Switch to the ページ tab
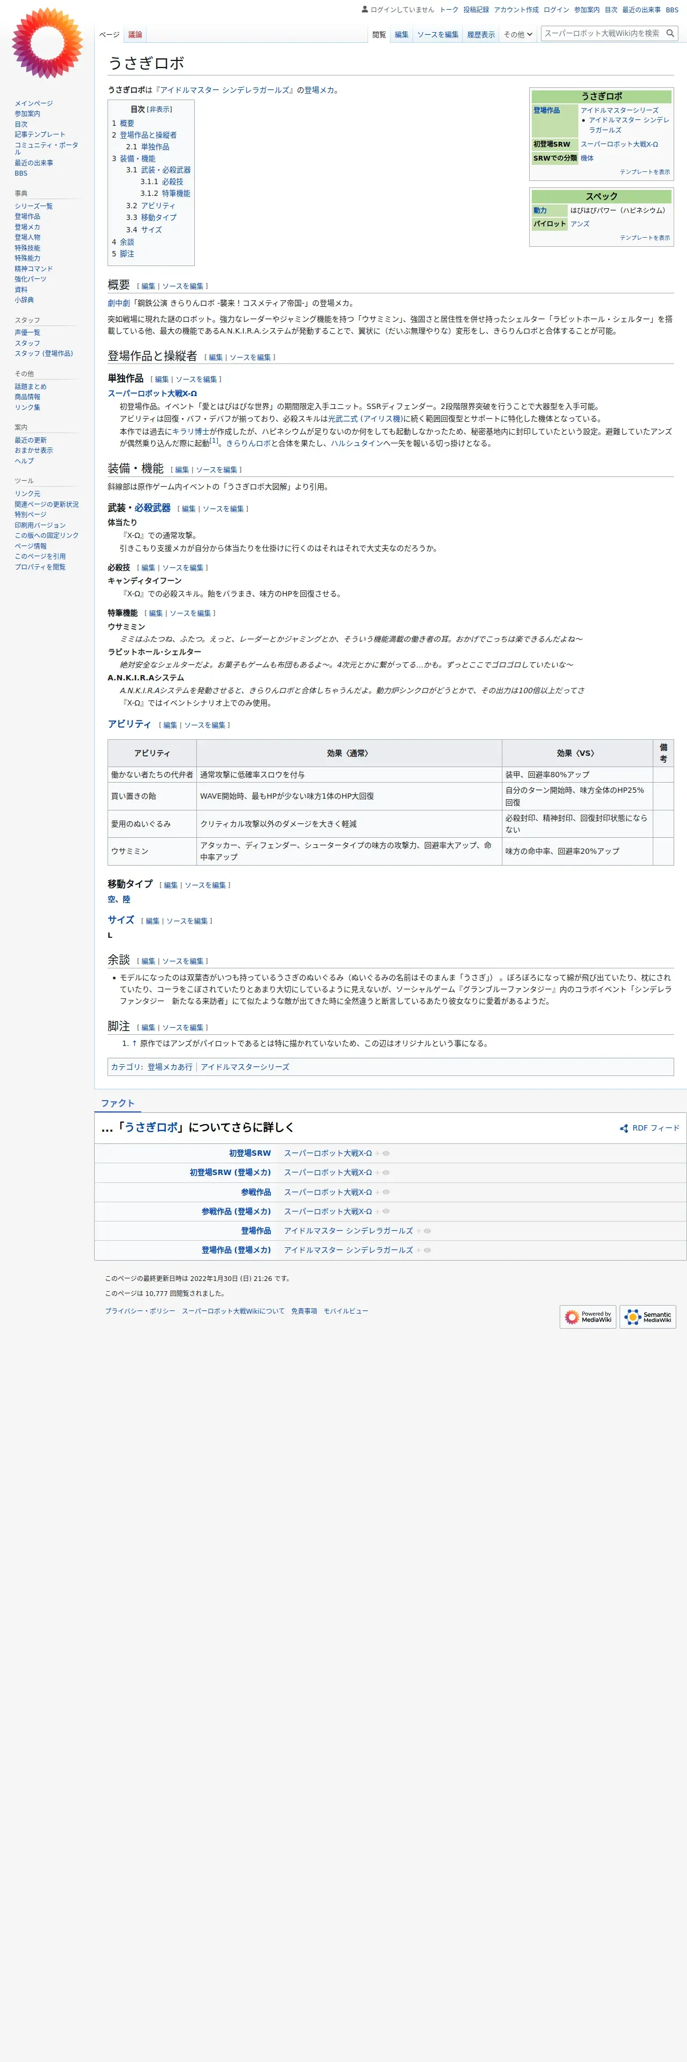Viewport: 687px width, 2062px height. 110,34
